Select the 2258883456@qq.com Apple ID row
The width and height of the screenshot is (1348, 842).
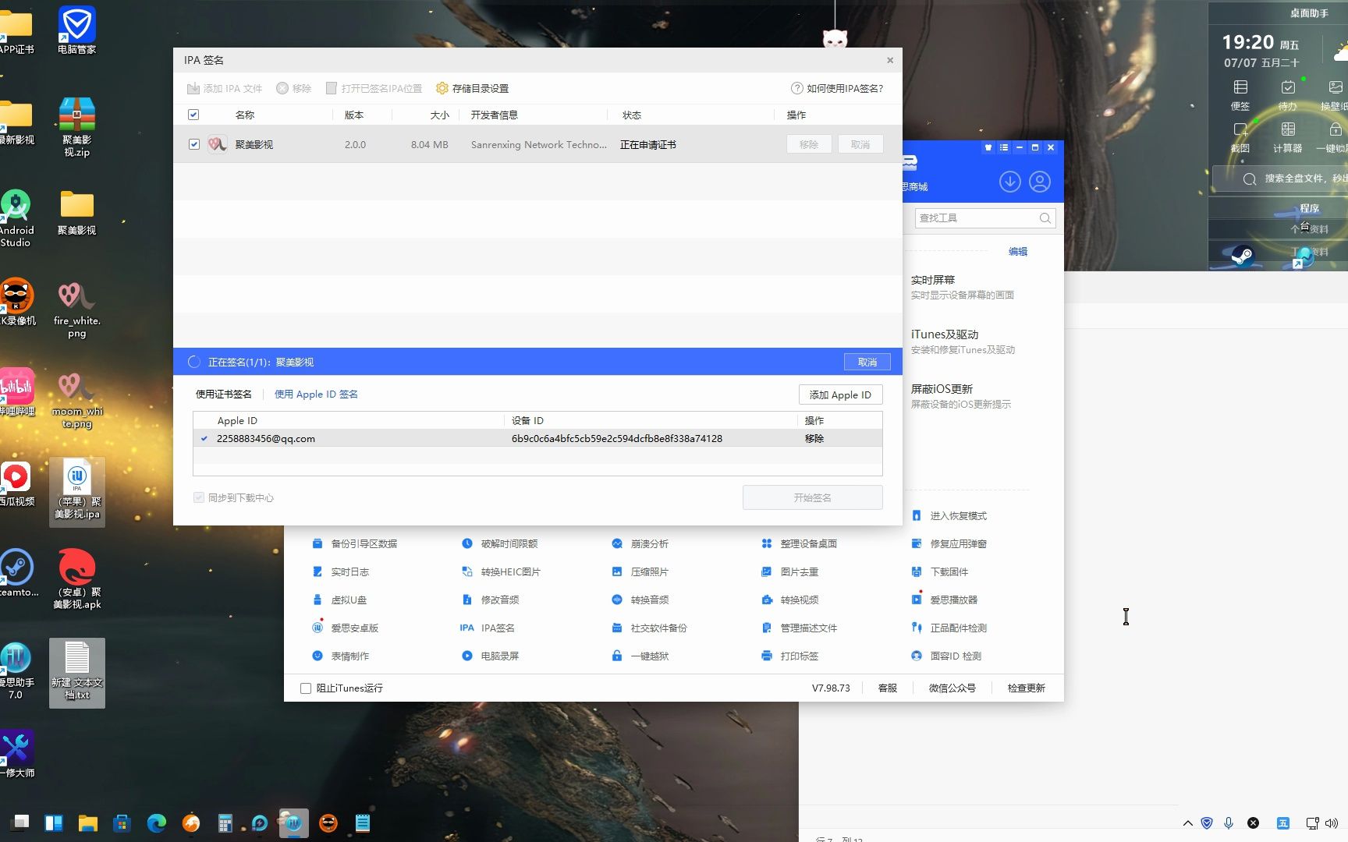coord(537,439)
